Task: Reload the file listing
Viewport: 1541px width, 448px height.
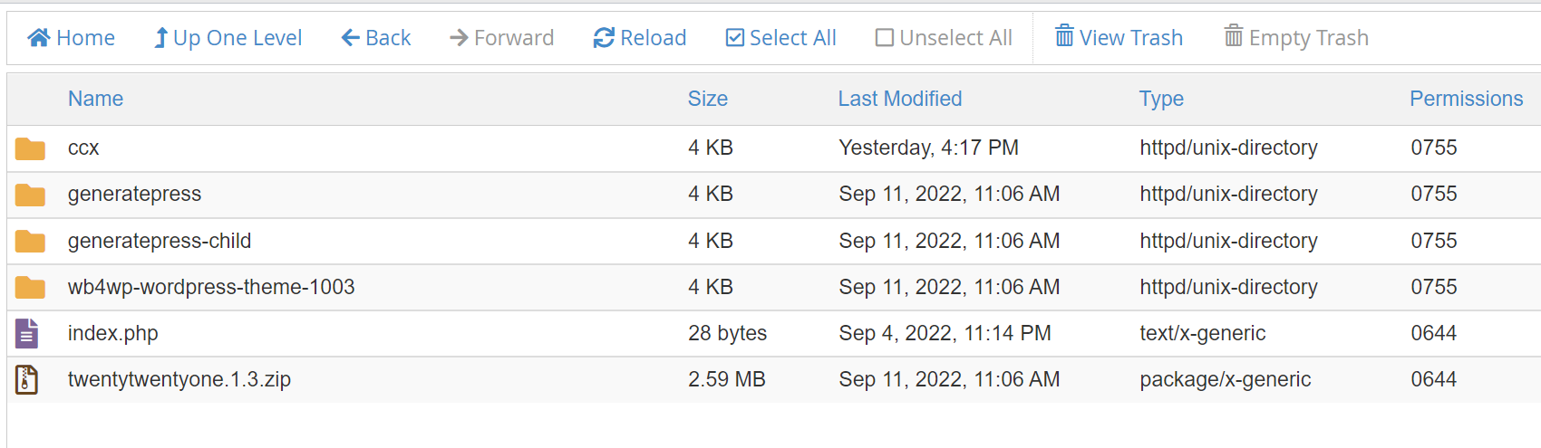Action: pos(640,38)
